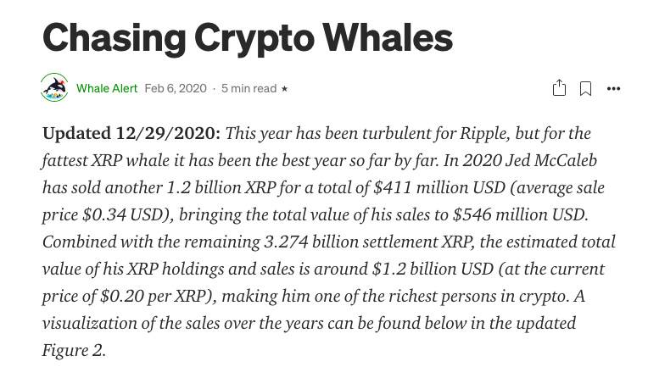Click the 5 min read label
The width and height of the screenshot is (648, 378).
[x=249, y=88]
